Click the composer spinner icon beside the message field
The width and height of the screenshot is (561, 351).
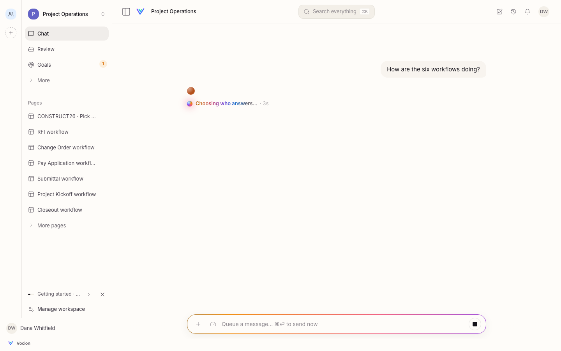click(213, 324)
